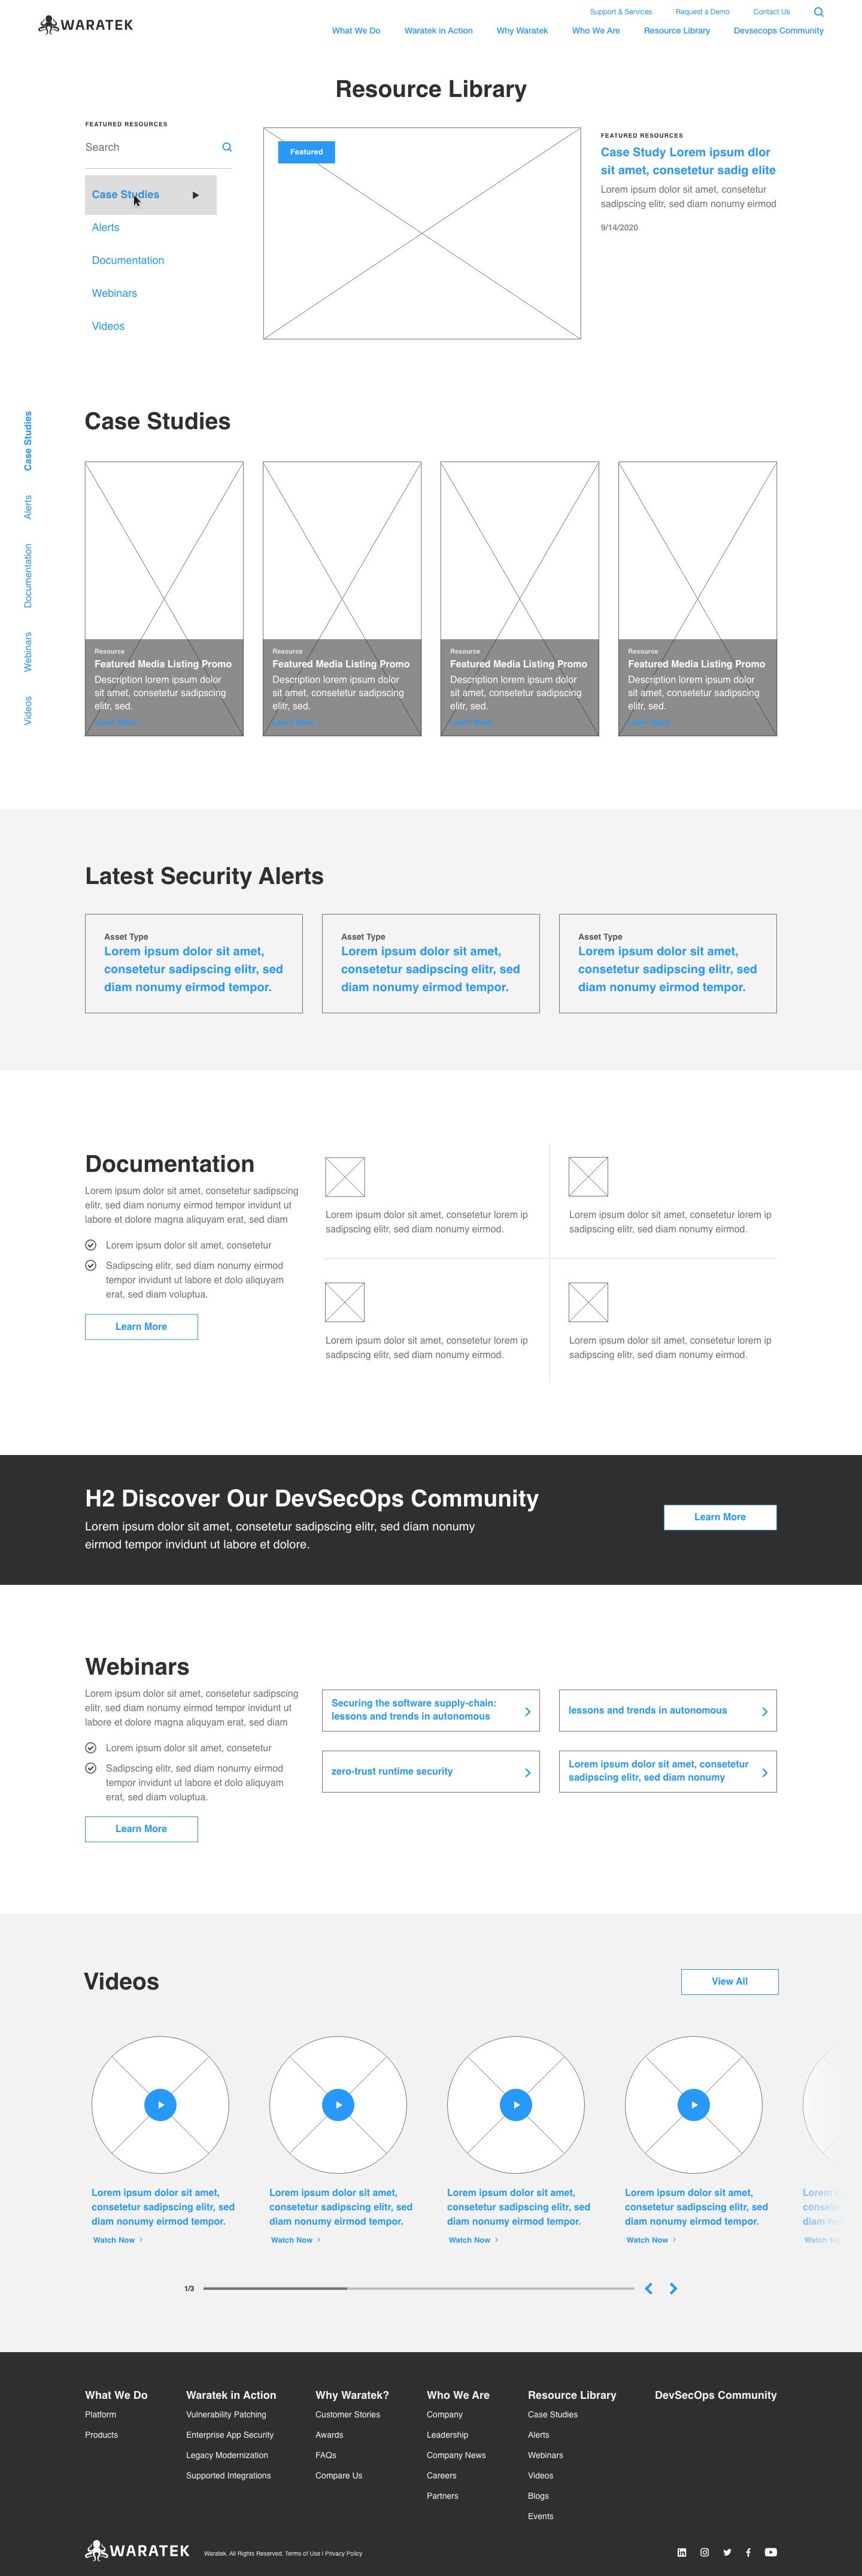Click the previous arrow of the Videos carousel
The height and width of the screenshot is (2576, 862).
point(649,2288)
